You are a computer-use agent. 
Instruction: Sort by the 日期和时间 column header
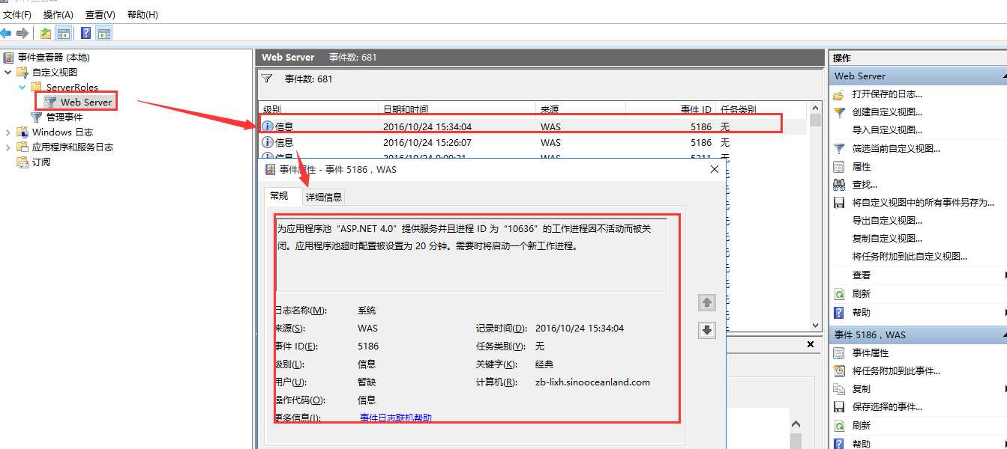[x=456, y=109]
